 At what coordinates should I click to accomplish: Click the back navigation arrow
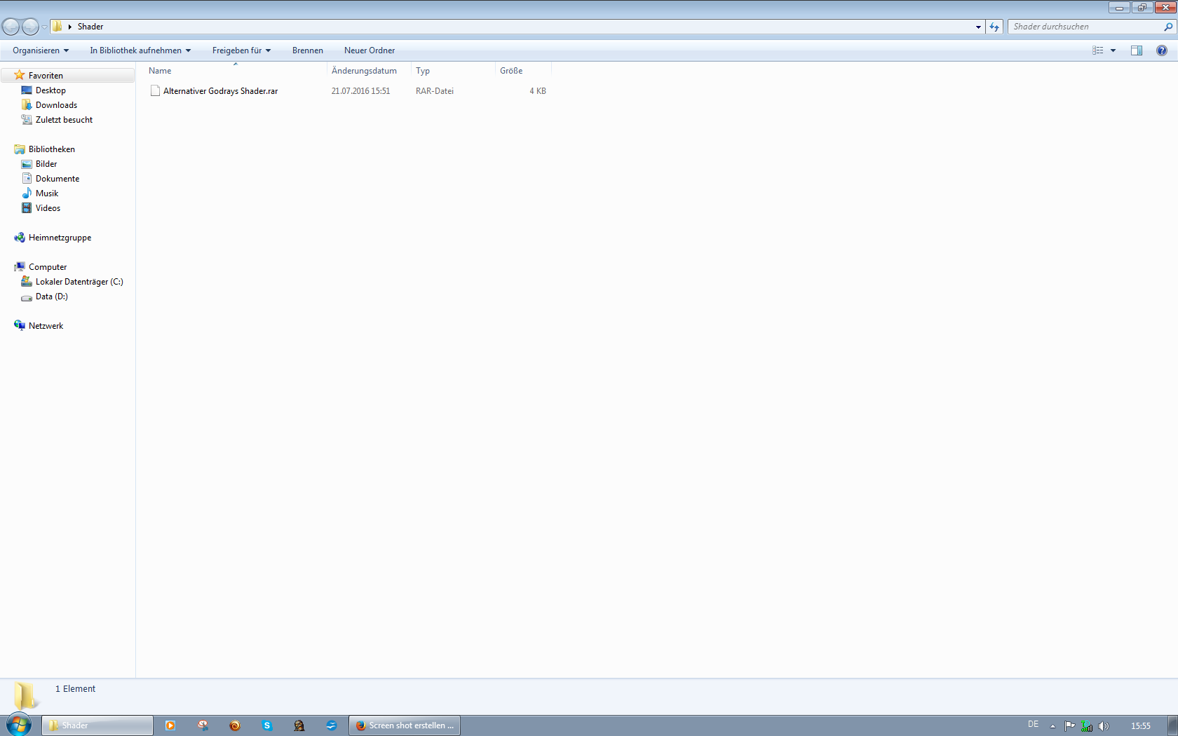point(11,27)
